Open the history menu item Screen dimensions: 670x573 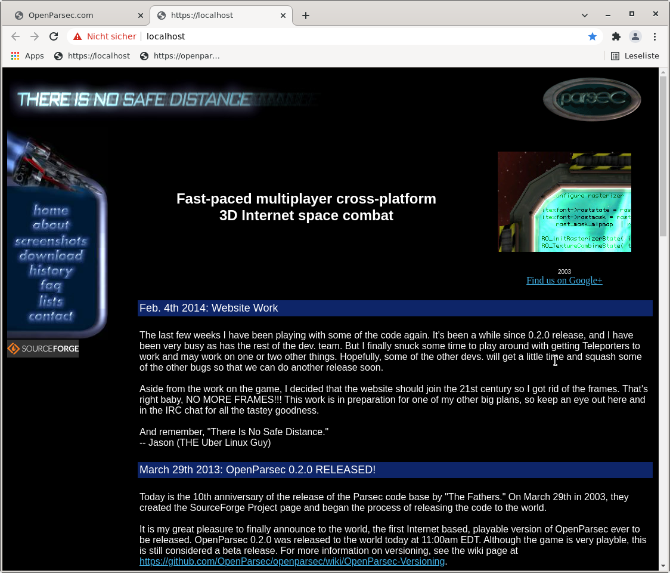pyautogui.click(x=51, y=271)
